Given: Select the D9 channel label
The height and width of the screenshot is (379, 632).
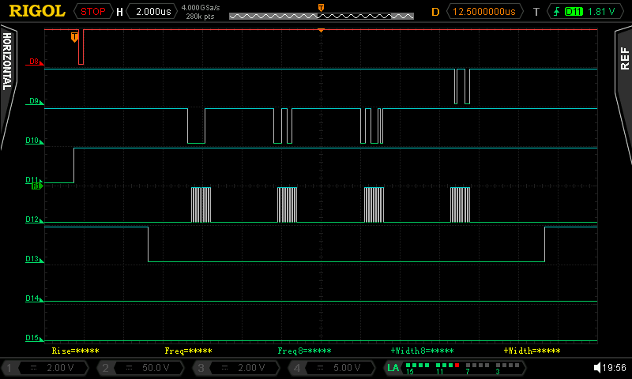Looking at the screenshot, I should click(34, 101).
